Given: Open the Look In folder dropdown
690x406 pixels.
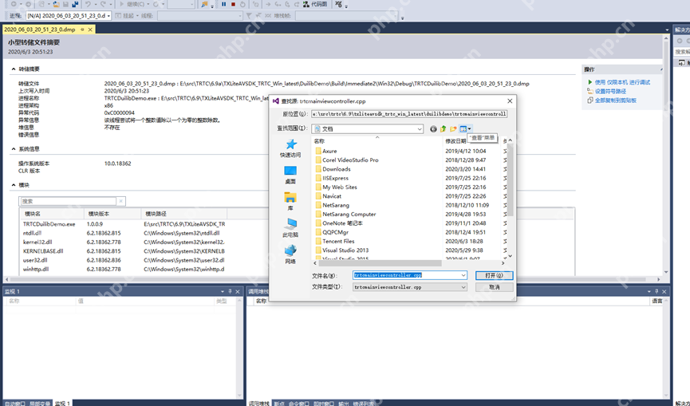Looking at the screenshot, I should [x=420, y=129].
